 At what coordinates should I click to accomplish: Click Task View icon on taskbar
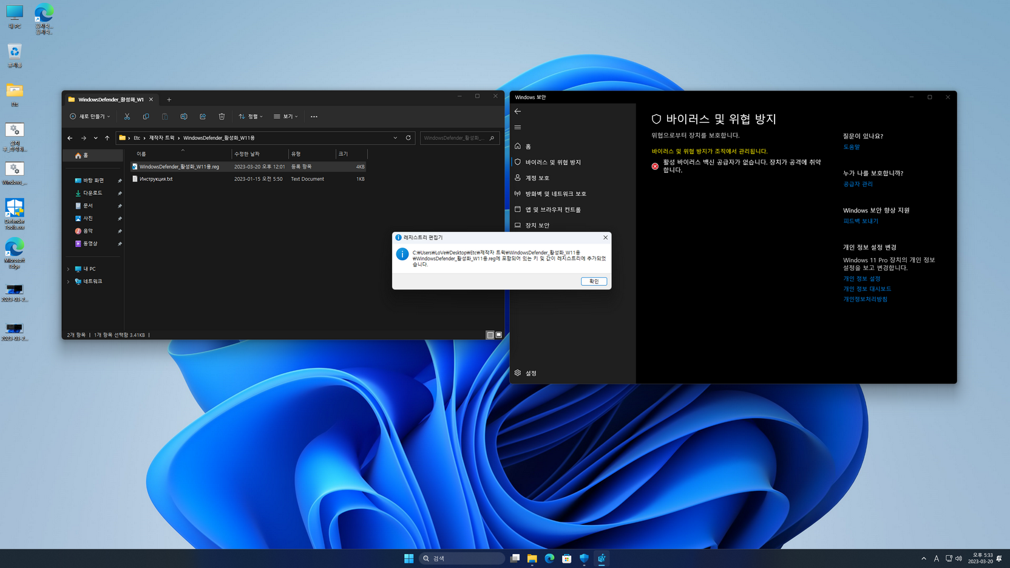(x=515, y=558)
